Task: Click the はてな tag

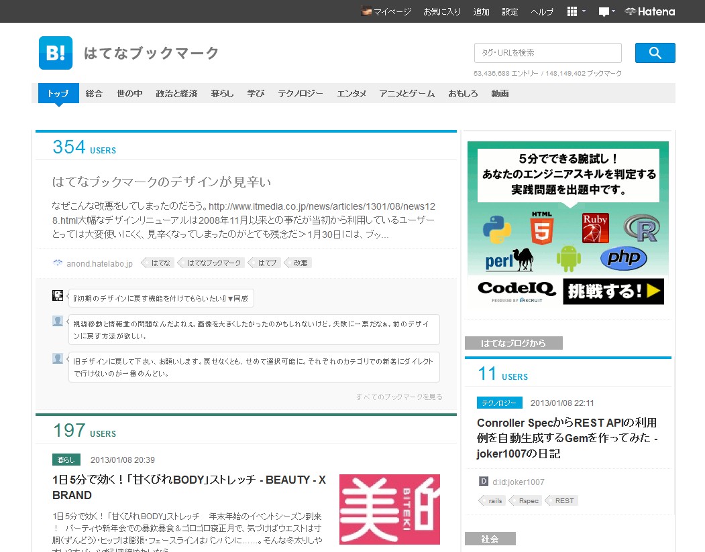Action: tap(158, 263)
